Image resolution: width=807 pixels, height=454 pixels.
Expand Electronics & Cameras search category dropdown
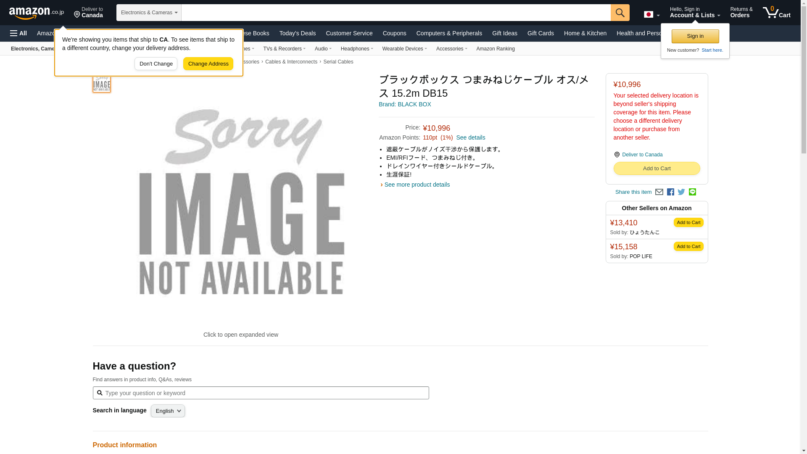(x=149, y=13)
